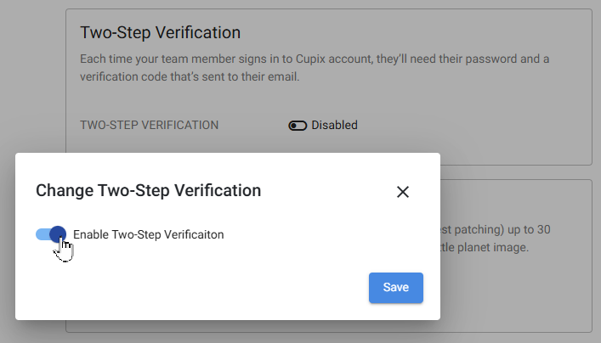The width and height of the screenshot is (601, 343).
Task: Click the dimmed backdrop left of the dialog
Action: click(8, 236)
